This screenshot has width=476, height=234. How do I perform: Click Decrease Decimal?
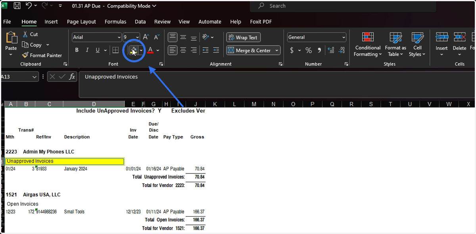coord(342,50)
